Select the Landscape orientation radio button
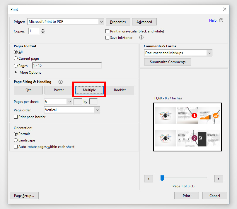The height and width of the screenshot is (209, 237). click(x=16, y=140)
